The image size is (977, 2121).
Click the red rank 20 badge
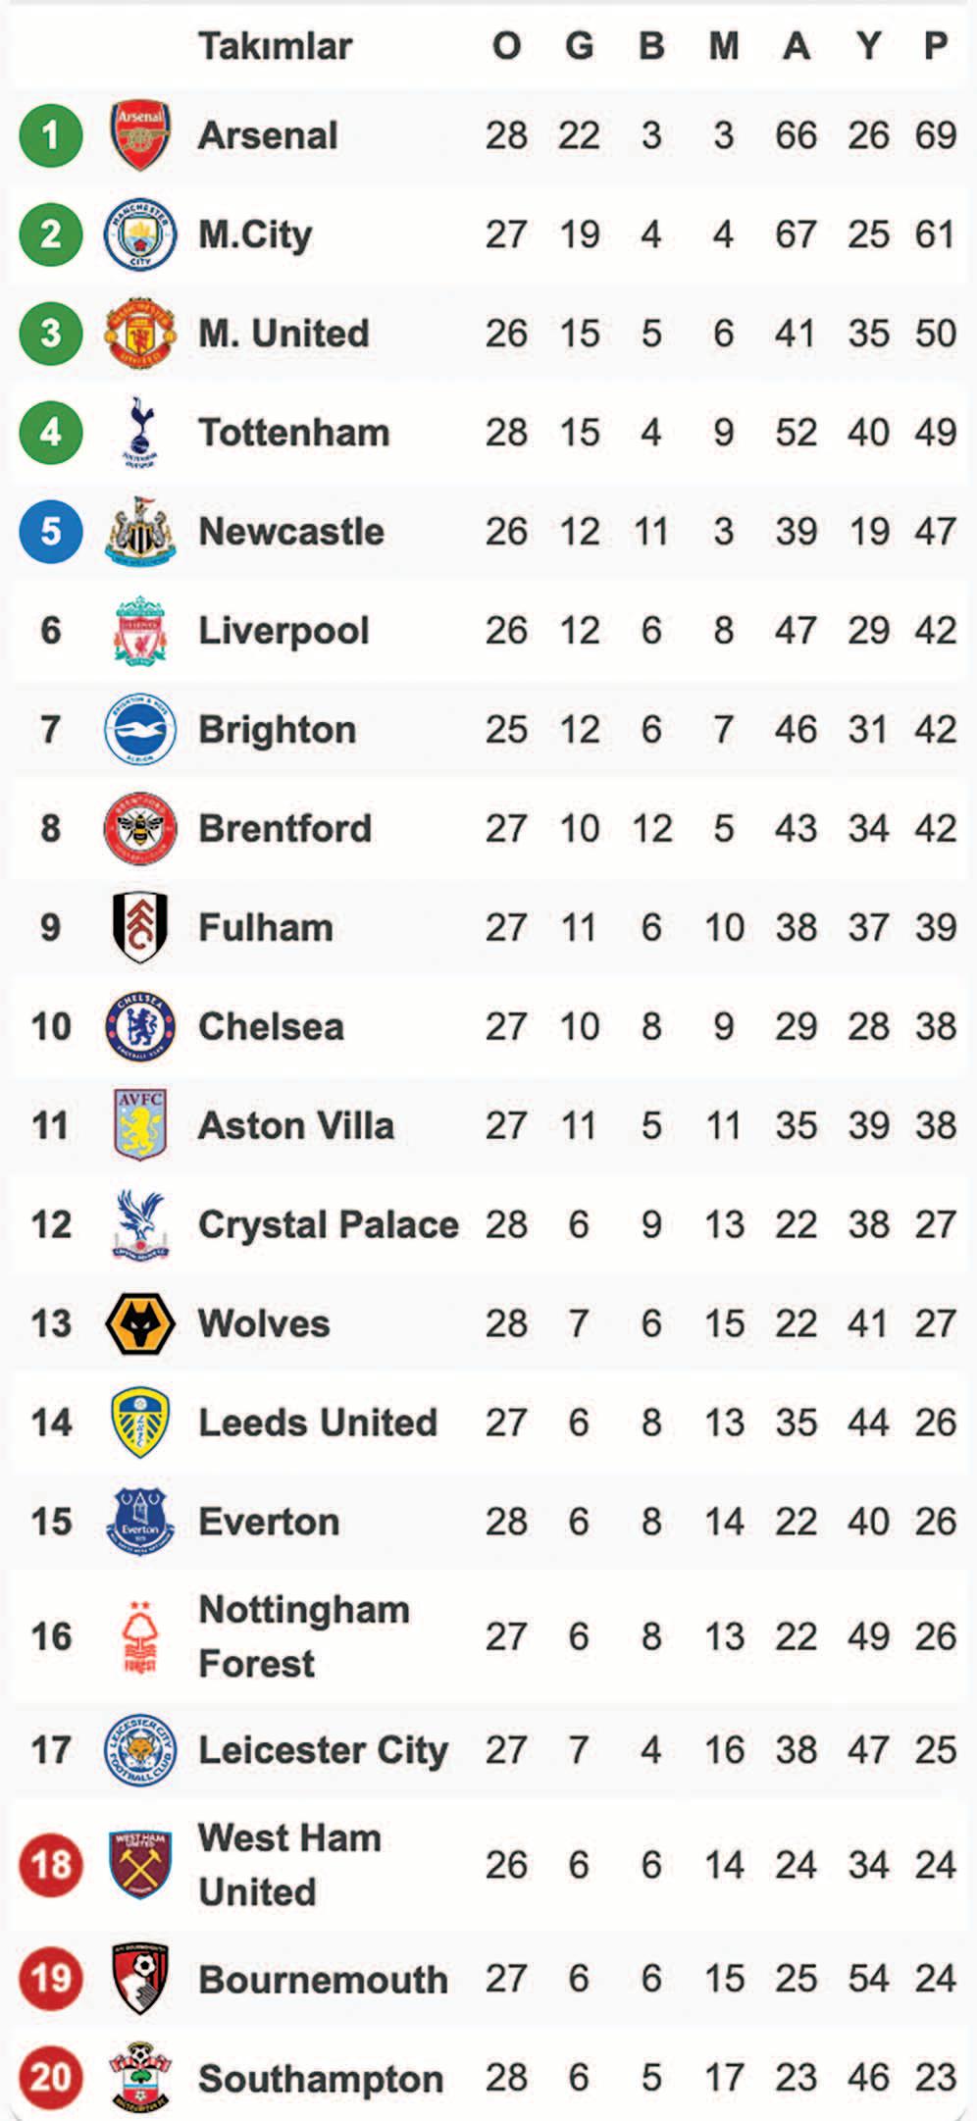point(50,2077)
